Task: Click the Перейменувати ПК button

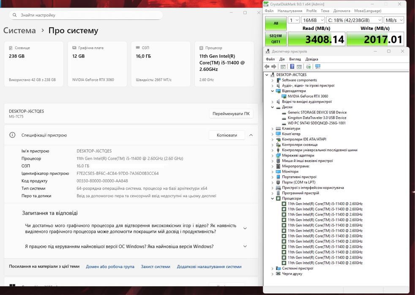Action: (231, 114)
